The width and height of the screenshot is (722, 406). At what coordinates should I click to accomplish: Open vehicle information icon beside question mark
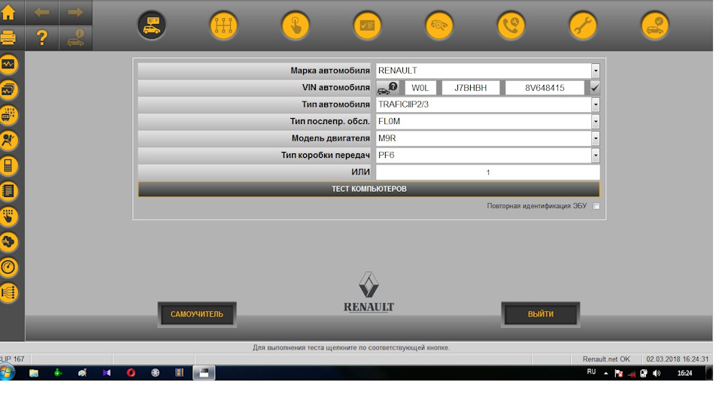pos(75,38)
